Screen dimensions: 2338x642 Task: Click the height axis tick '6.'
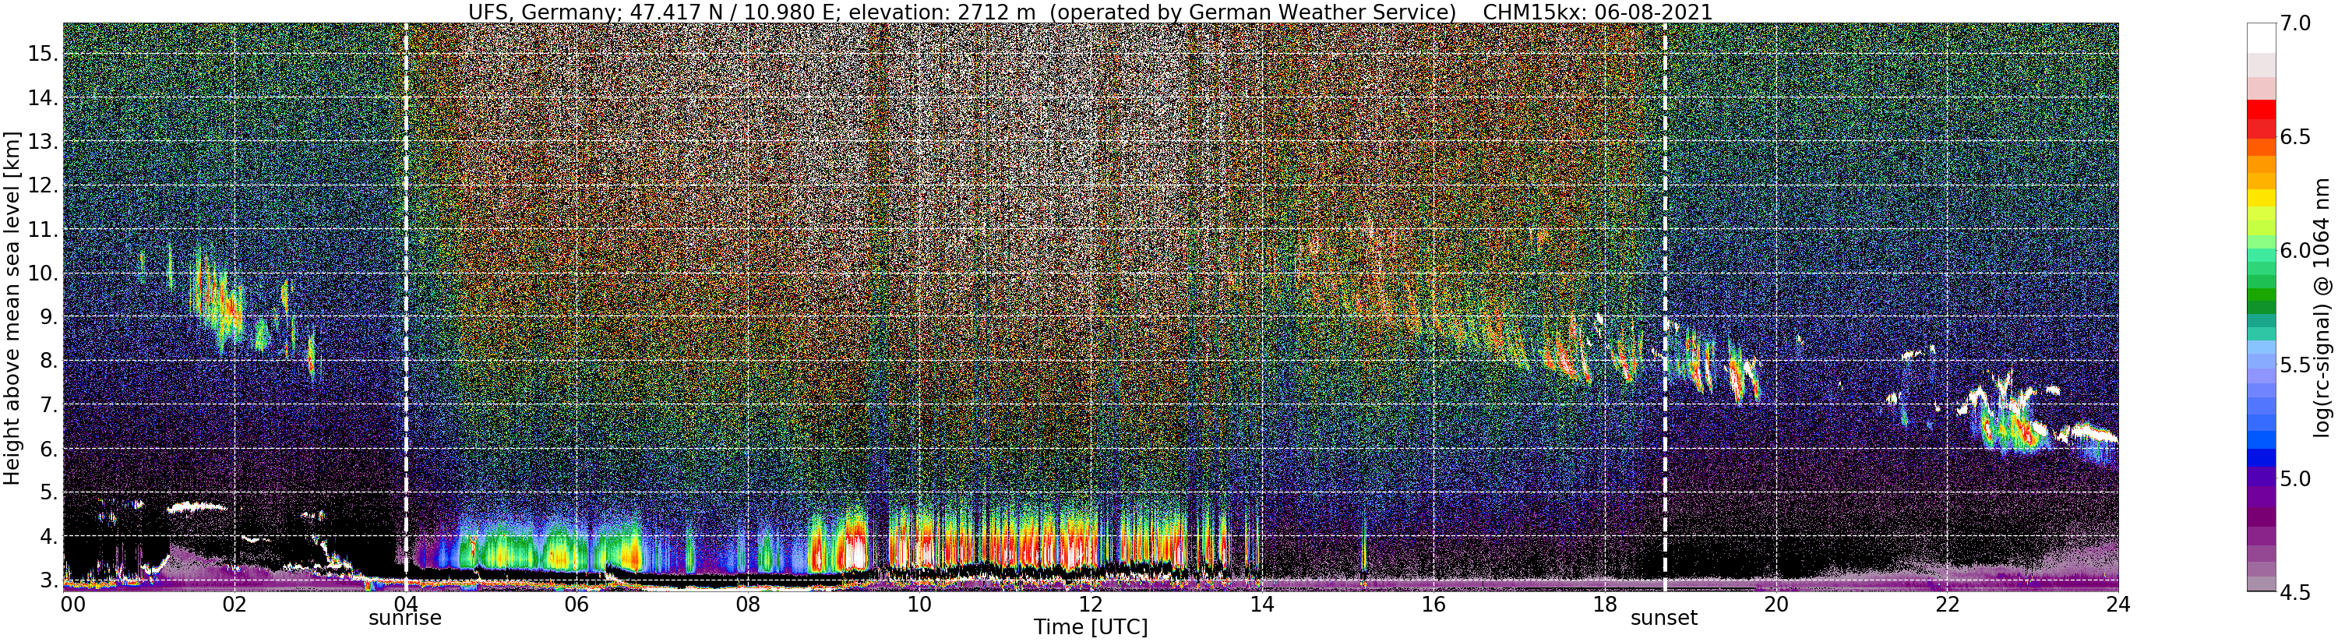point(49,449)
